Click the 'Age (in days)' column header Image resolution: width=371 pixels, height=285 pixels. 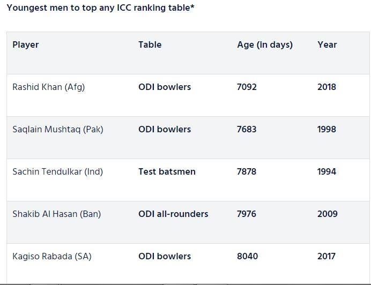point(265,44)
